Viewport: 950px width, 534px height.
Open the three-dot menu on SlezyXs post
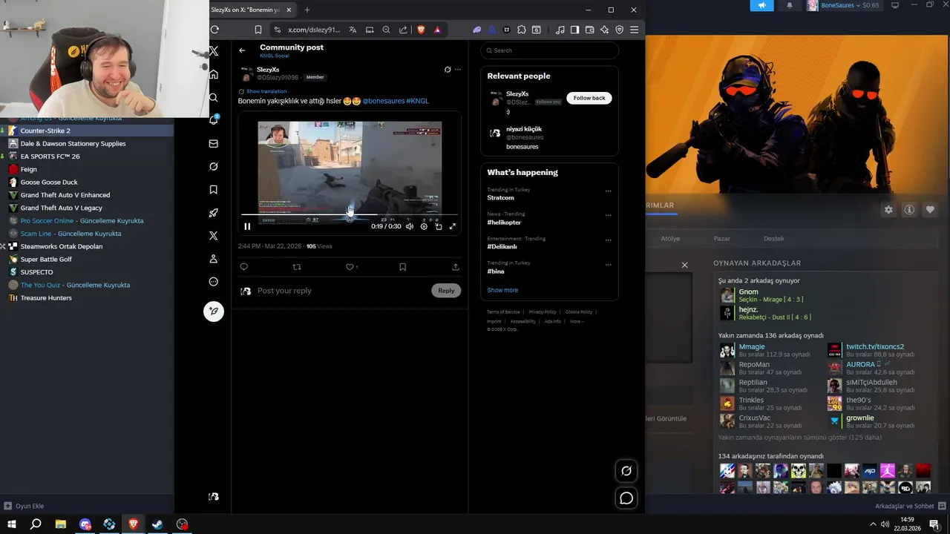[458, 70]
